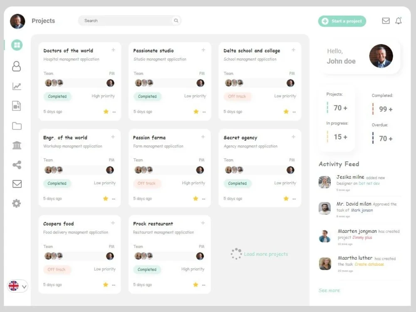This screenshot has width=416, height=312.
Task: Click the Completed 99 + stat
Action: (382, 104)
